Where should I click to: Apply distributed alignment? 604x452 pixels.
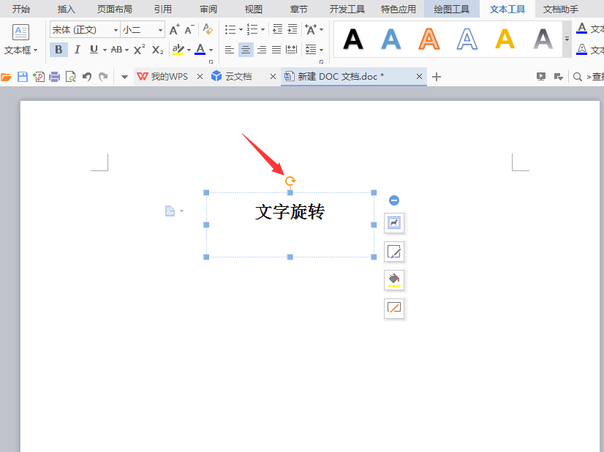292,50
